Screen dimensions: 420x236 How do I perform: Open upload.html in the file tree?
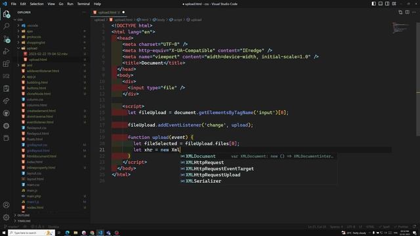click(51, 60)
